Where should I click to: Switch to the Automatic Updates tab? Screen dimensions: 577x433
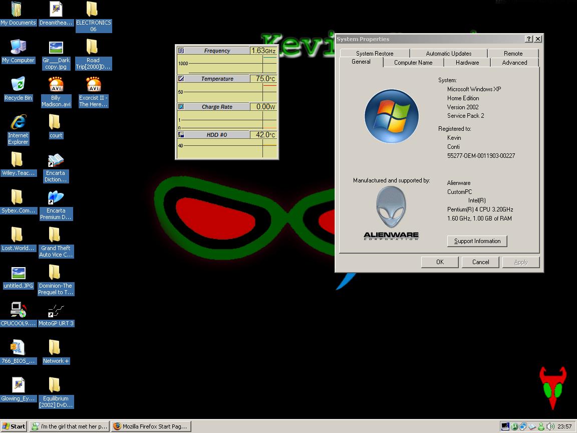pyautogui.click(x=449, y=54)
